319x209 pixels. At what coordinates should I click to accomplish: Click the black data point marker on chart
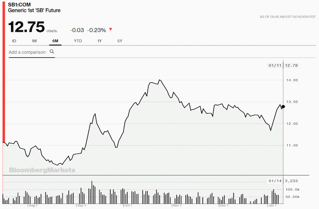(x=283, y=107)
